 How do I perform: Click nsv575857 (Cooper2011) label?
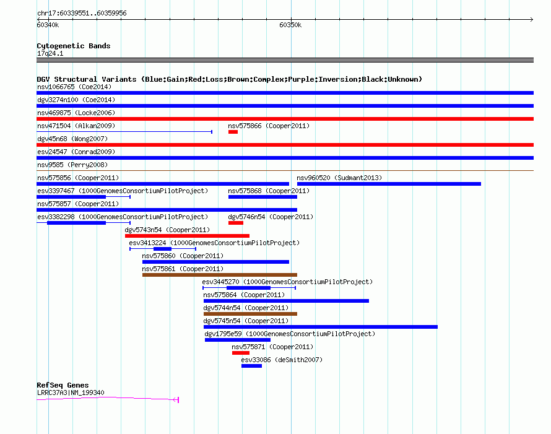click(x=78, y=204)
